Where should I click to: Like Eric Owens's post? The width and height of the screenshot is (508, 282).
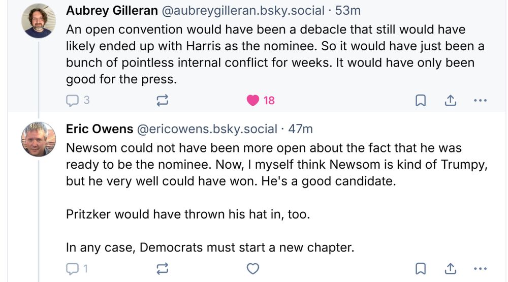click(x=253, y=268)
